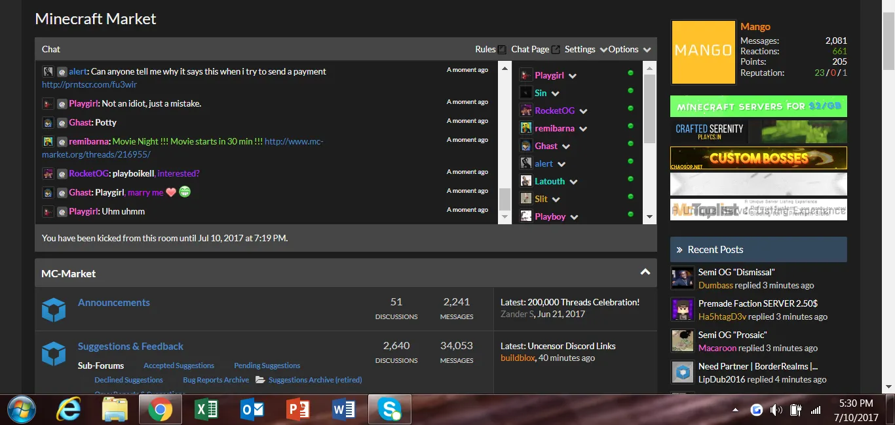Click the Recent Posts header
The image size is (895, 425).
click(x=759, y=250)
